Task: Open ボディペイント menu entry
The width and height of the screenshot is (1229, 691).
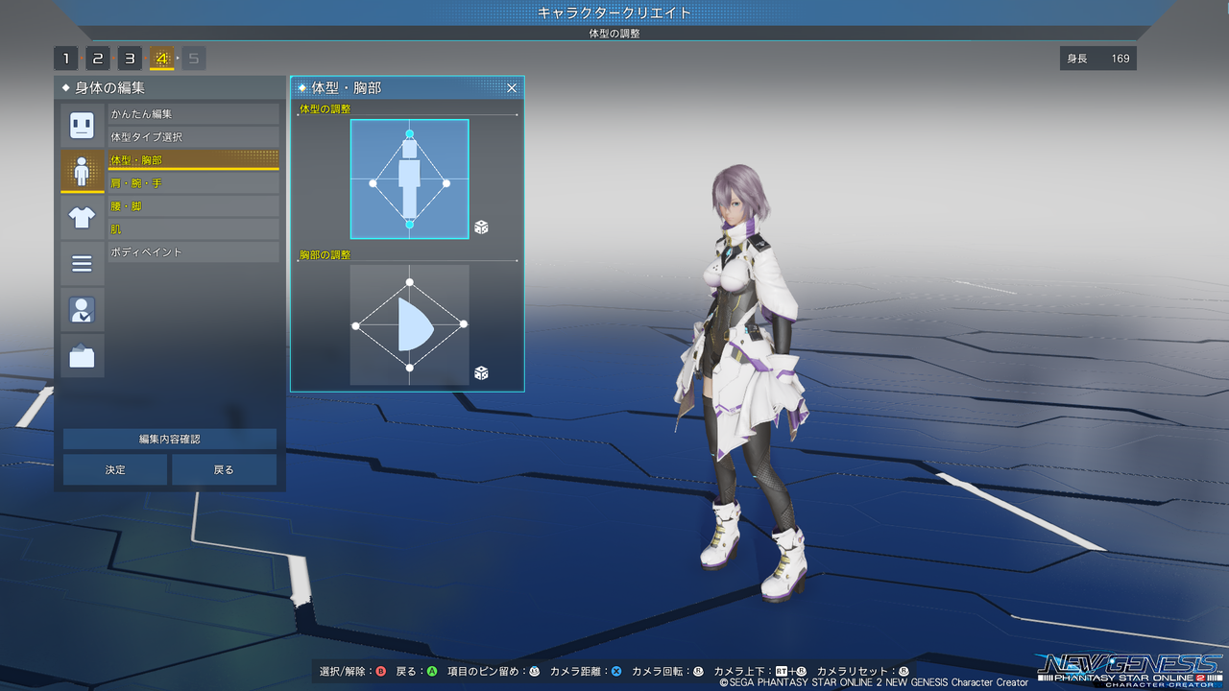Action: tap(193, 252)
